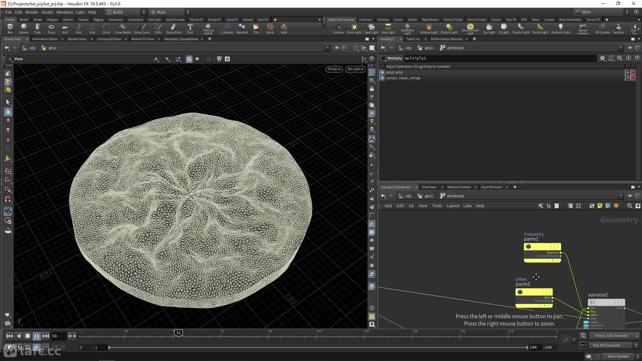Image resolution: width=642 pixels, height=361 pixels.
Task: Add a Portal Light
Action: click(x=540, y=28)
